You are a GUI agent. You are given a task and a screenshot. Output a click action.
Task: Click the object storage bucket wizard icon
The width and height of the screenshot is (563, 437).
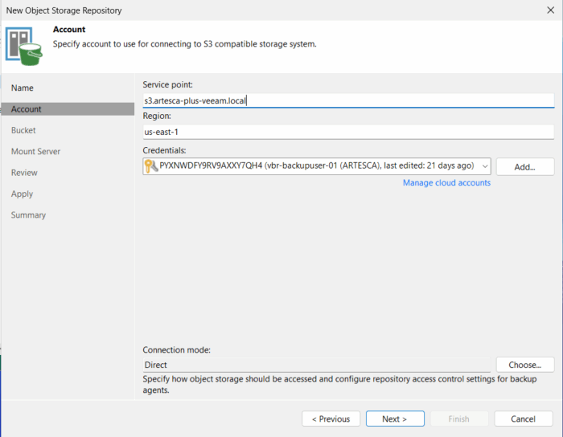tap(23, 47)
